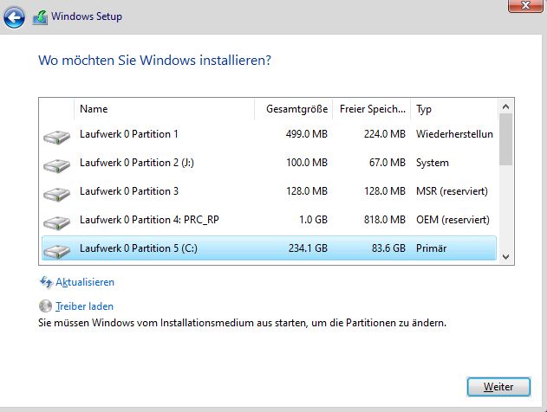The height and width of the screenshot is (412, 547).
Task: Click the drive icon for Partition 4: PRC_RP
Action: 57,222
